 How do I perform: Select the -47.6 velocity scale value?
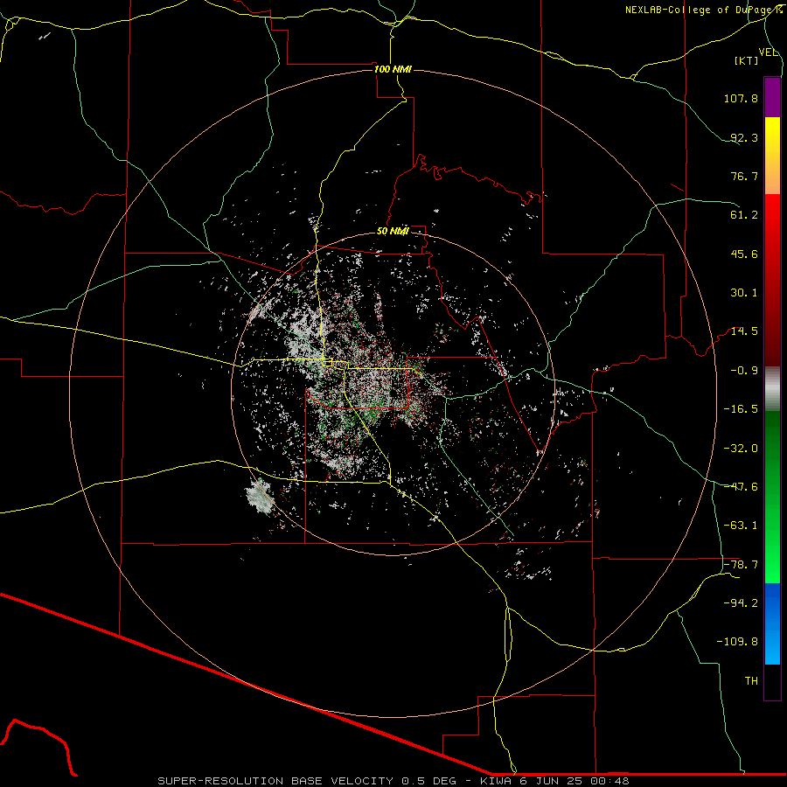tap(741, 487)
